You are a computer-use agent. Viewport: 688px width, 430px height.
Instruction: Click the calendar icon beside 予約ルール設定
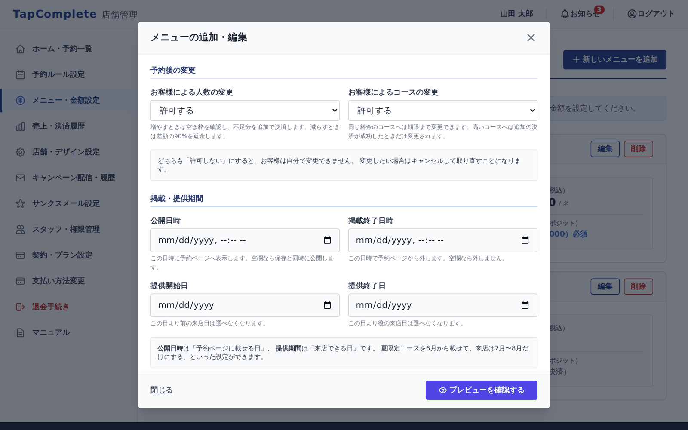tap(20, 75)
